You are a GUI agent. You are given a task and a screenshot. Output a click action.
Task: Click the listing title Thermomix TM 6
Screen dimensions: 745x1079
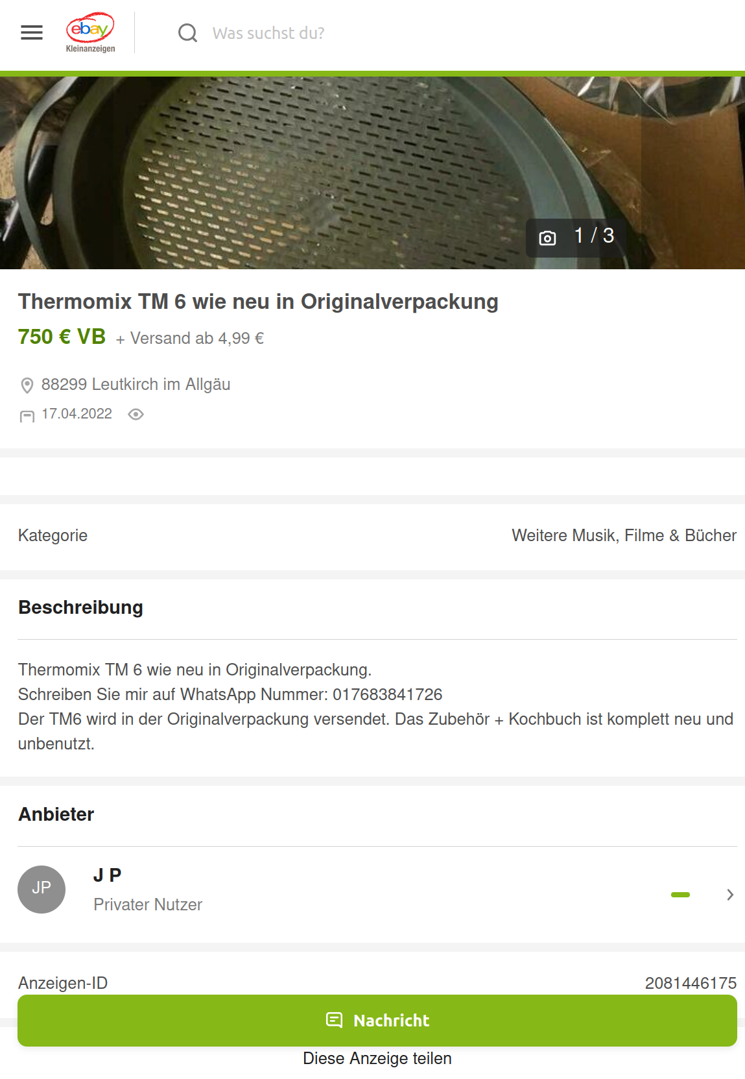click(x=258, y=302)
